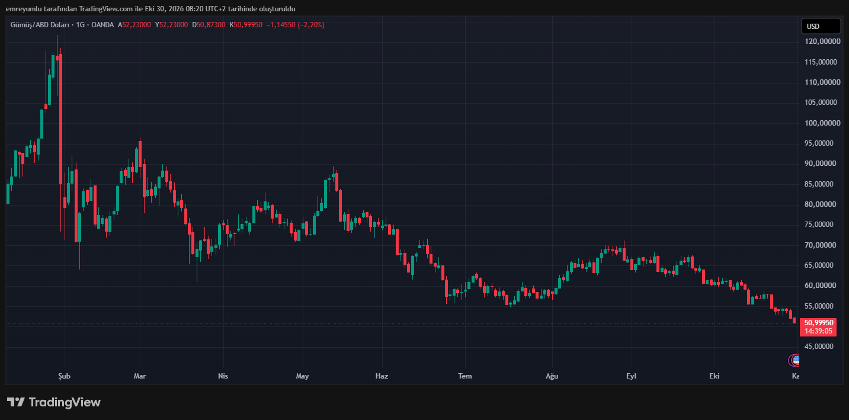849x420 pixels.
Task: Click the opening value A52,23000
Action: click(134, 25)
